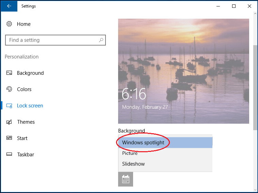Minimize the Settings window

coord(218,6)
